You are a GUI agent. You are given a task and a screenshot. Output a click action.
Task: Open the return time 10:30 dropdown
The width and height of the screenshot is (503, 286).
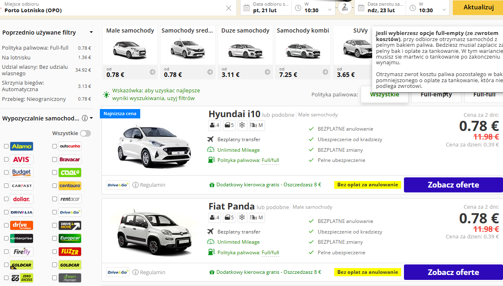(x=428, y=8)
